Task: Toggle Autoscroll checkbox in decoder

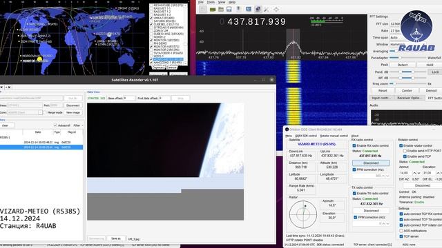Action: tap(55, 125)
